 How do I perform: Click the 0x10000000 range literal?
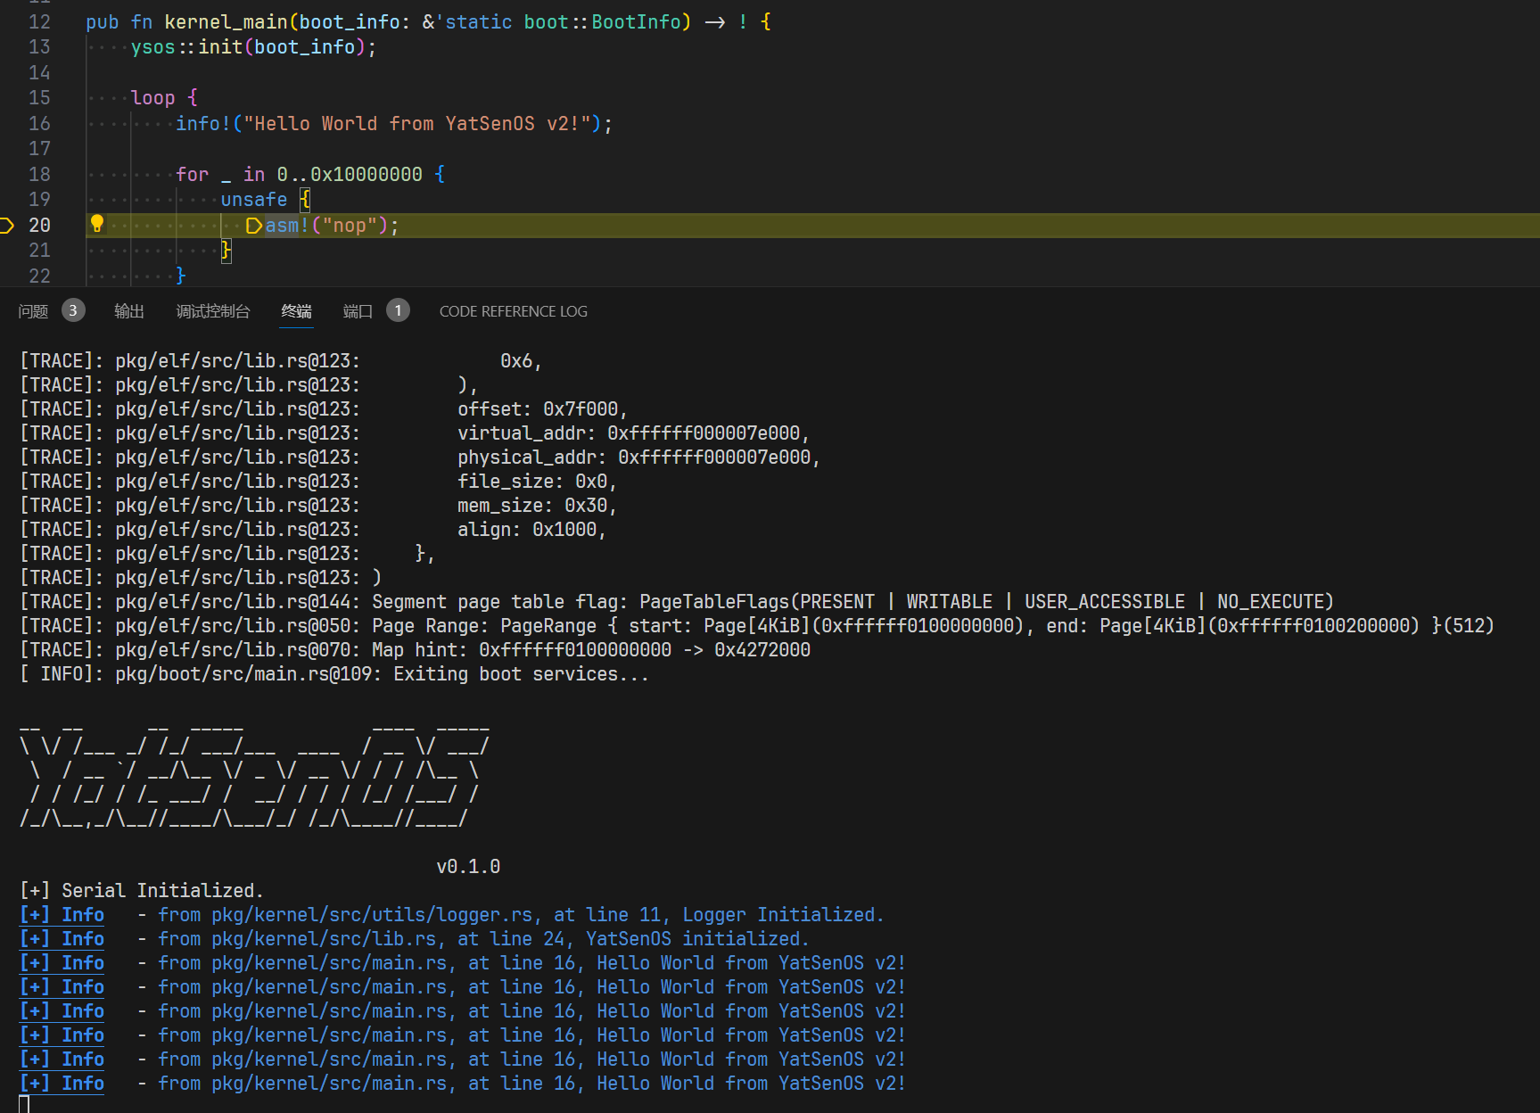coord(366,175)
